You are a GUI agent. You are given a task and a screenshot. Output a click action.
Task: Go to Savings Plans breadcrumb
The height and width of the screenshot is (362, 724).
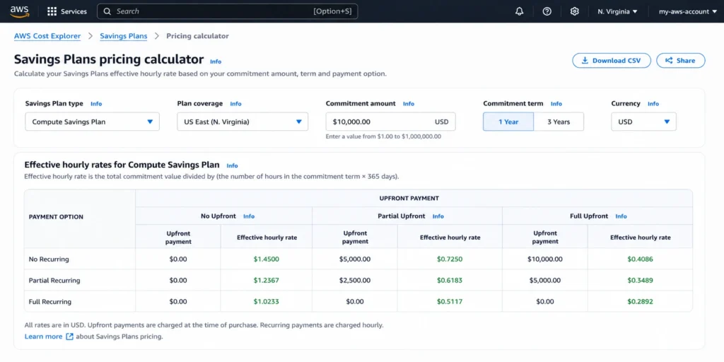124,36
